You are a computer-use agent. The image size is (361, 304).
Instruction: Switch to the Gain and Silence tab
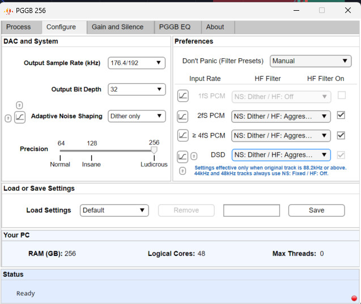click(x=117, y=27)
